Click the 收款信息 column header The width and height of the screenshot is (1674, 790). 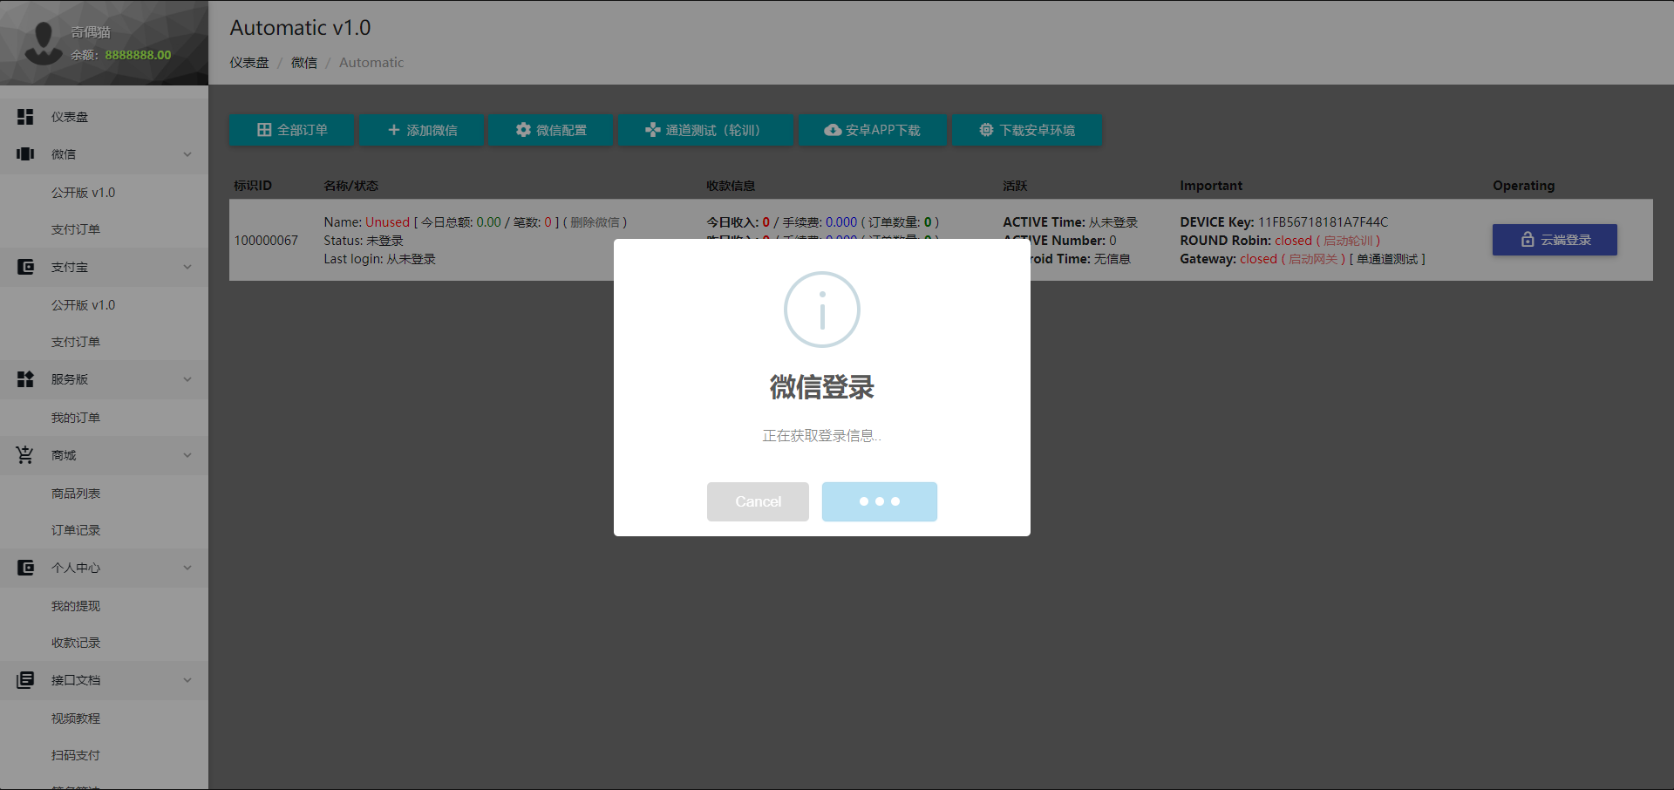(x=731, y=186)
